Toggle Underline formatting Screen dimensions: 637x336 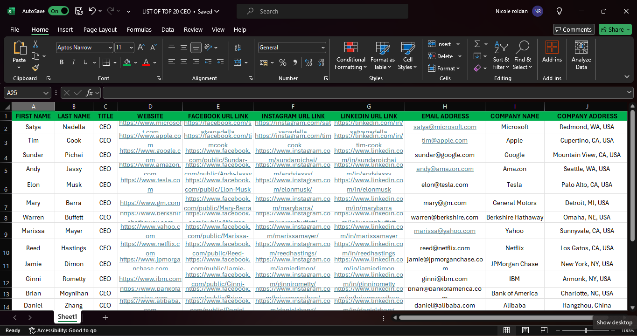click(85, 62)
